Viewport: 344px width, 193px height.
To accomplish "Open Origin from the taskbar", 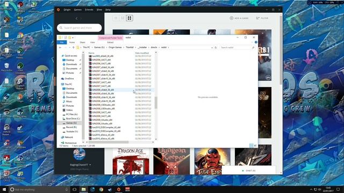I will (x=119, y=189).
